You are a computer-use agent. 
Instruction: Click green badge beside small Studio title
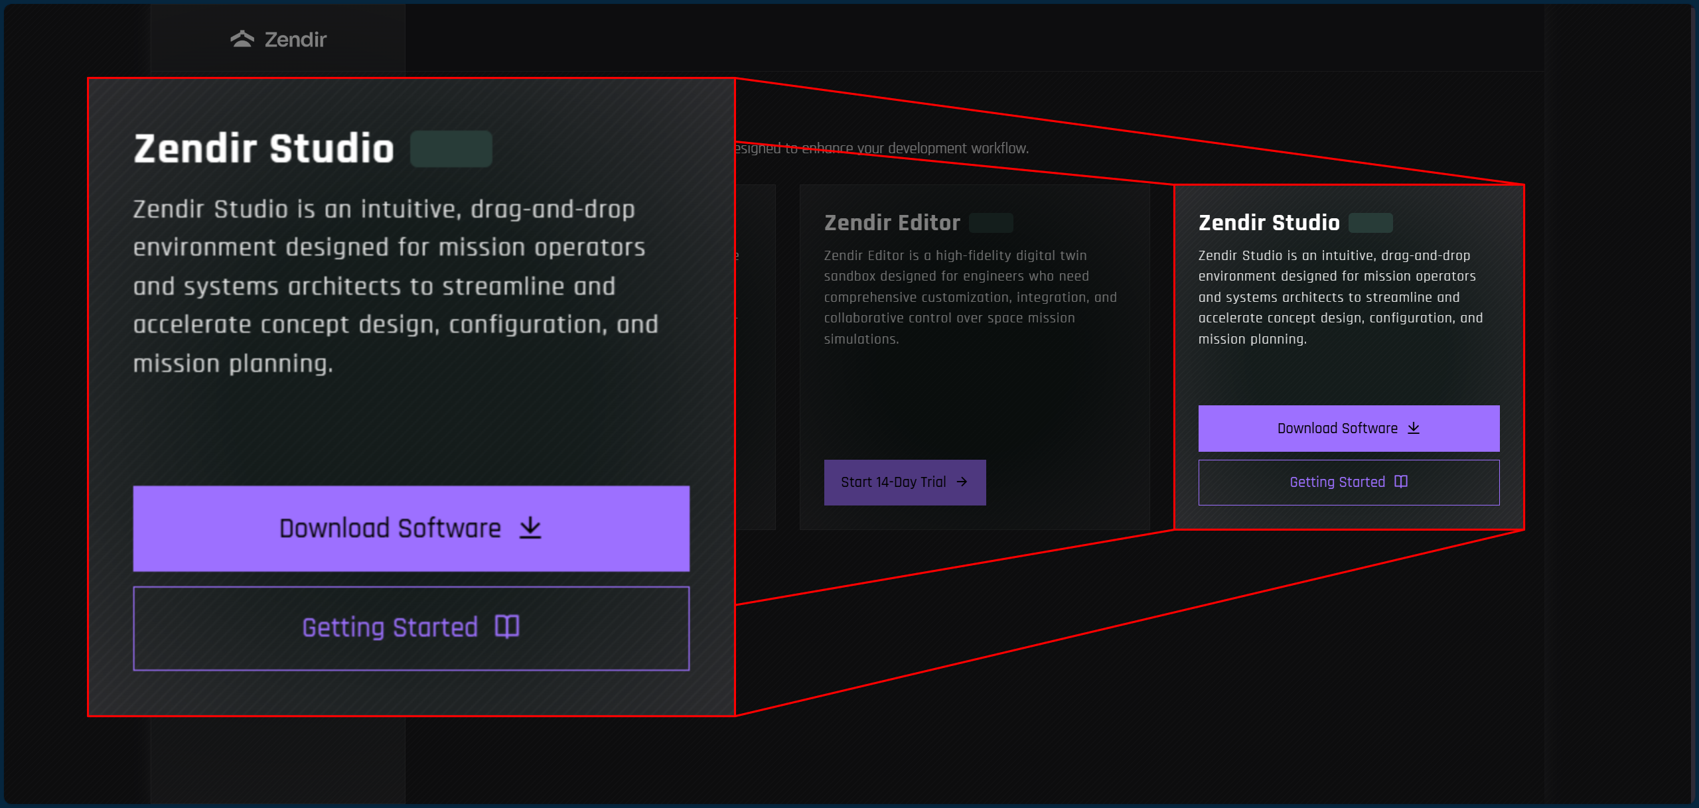point(1370,223)
